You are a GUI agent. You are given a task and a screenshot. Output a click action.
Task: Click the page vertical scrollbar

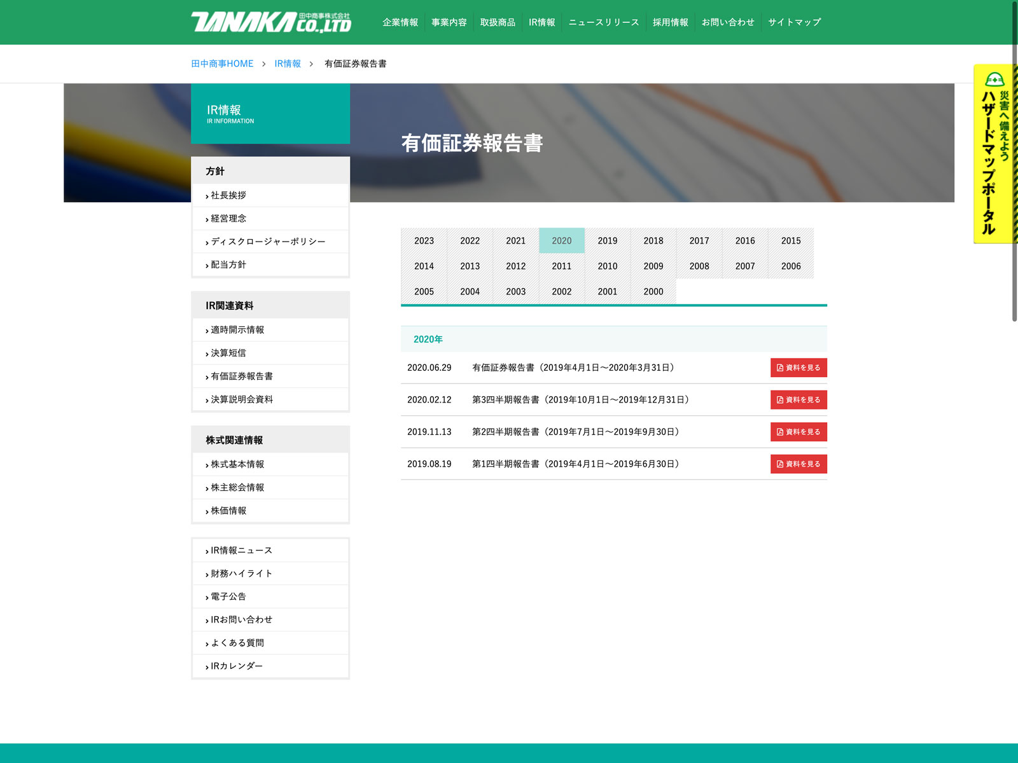(x=1014, y=159)
